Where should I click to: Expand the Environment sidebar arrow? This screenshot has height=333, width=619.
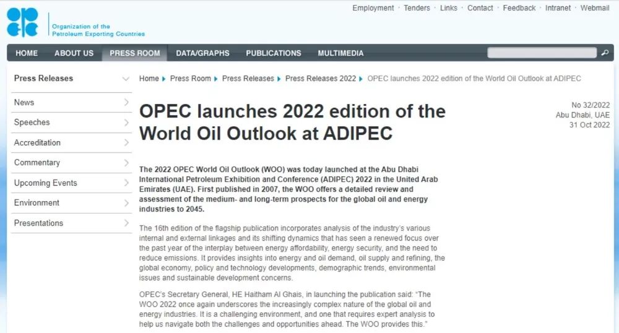[x=126, y=203]
